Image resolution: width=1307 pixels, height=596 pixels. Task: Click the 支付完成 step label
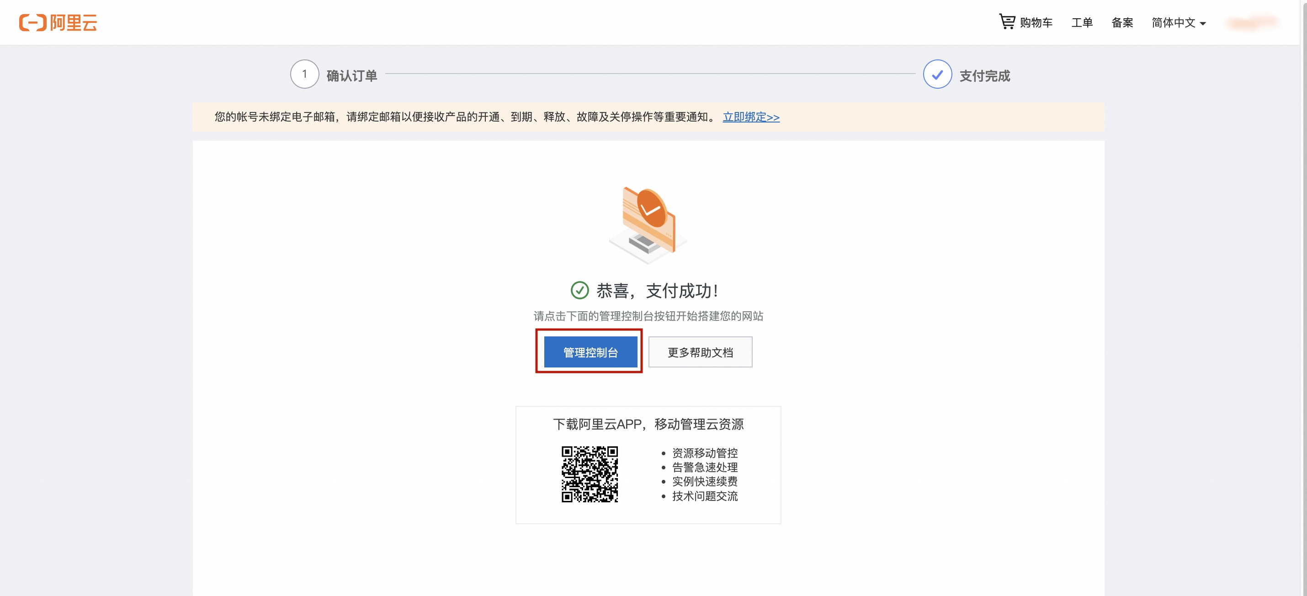point(984,75)
